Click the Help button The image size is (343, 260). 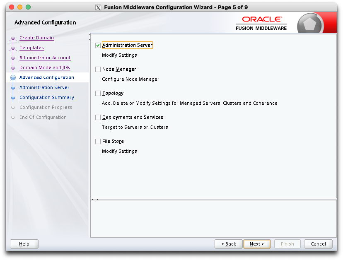pos(24,244)
